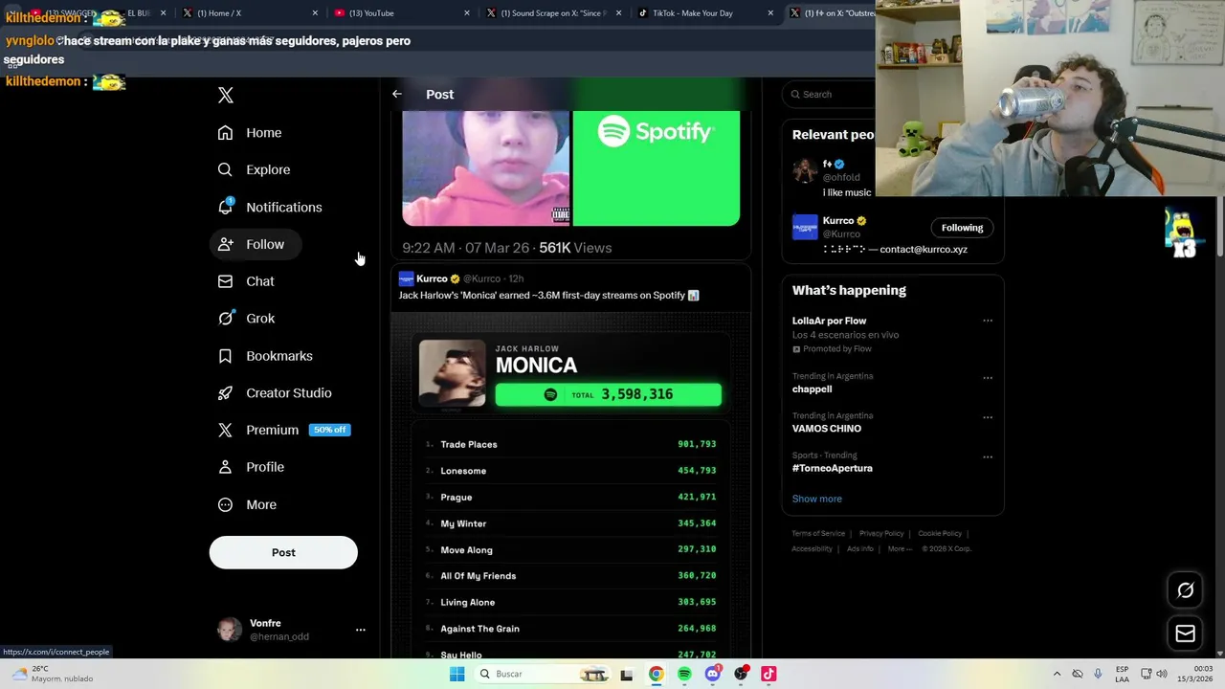Screen dimensions: 1225x689
Task: Open Privacy Policy footer link
Action: click(881, 533)
